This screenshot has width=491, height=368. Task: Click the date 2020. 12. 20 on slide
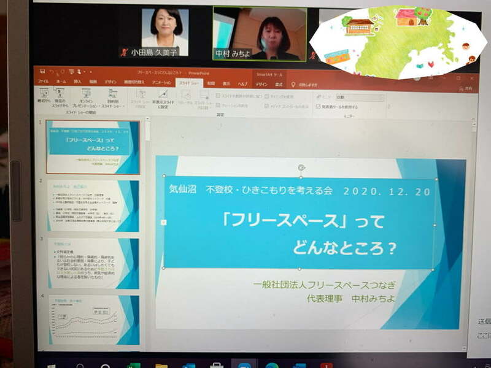pyautogui.click(x=387, y=191)
